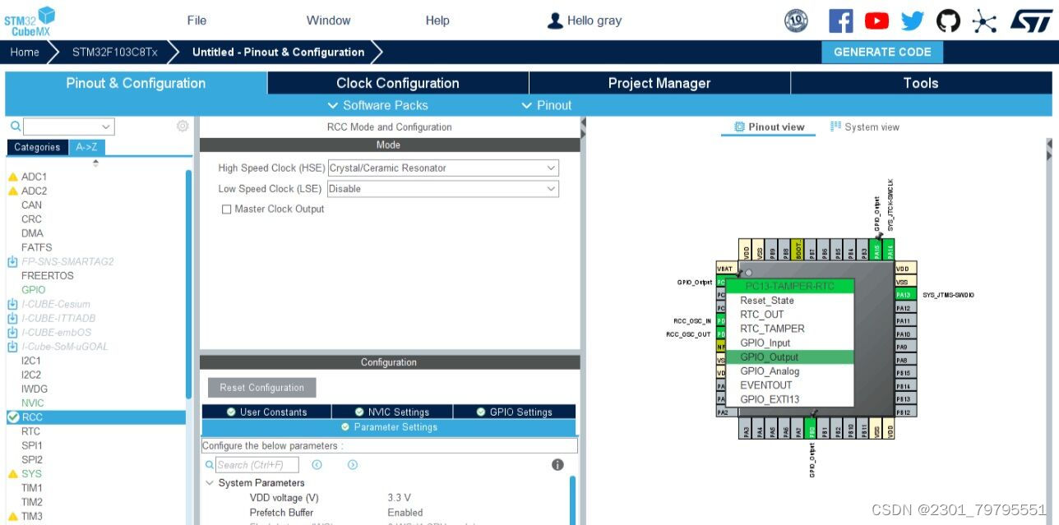The width and height of the screenshot is (1059, 525).
Task: Select NVIC in the peripheral list
Action: click(x=33, y=403)
